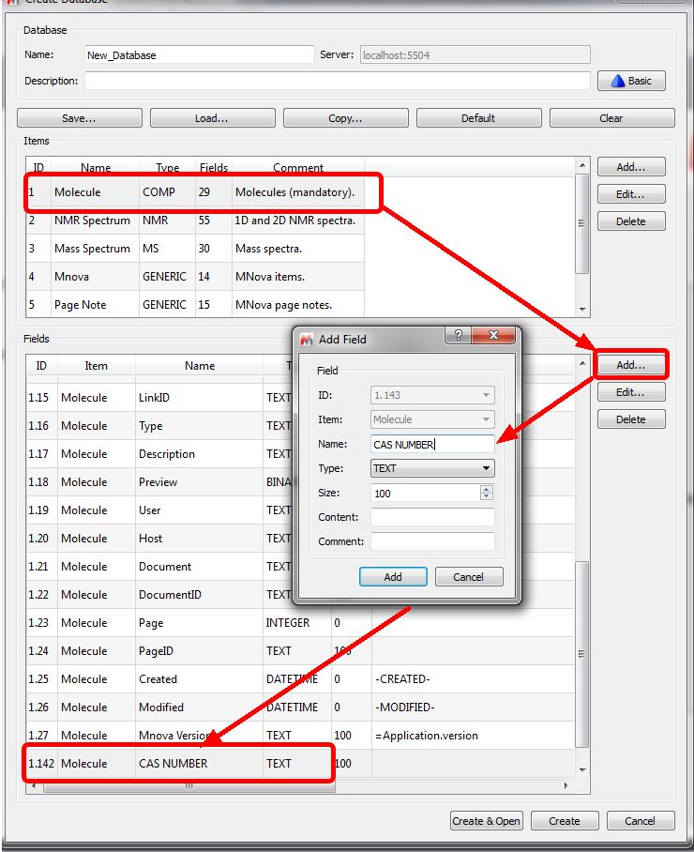Click the Clear button
694x852 pixels.
point(612,118)
